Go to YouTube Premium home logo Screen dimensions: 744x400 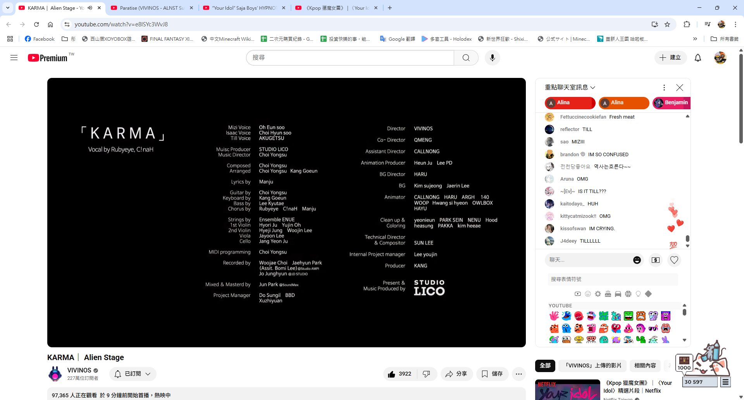[48, 58]
